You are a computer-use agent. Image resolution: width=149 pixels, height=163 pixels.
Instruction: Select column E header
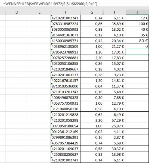39,12
